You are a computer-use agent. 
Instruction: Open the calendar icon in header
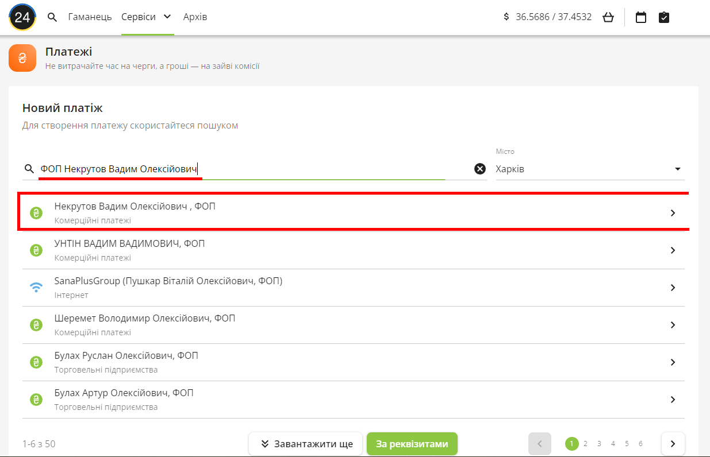pos(641,17)
